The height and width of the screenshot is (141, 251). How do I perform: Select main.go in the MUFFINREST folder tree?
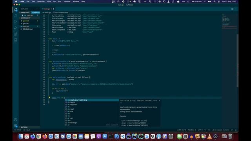[29, 26]
